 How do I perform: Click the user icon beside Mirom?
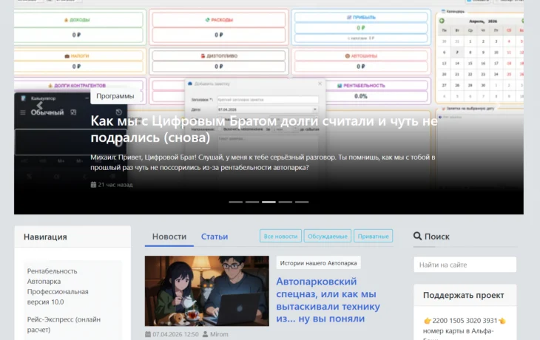(x=205, y=334)
